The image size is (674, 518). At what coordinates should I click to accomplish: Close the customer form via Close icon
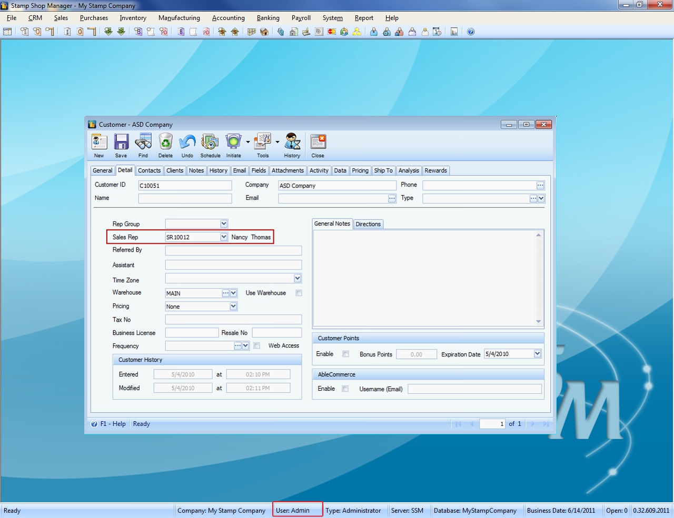(318, 142)
